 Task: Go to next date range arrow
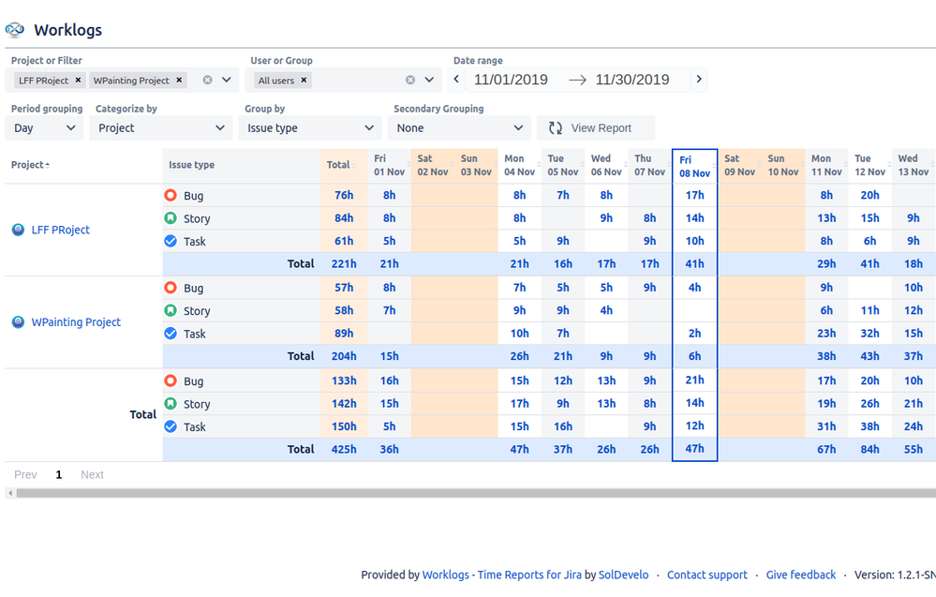pos(699,79)
